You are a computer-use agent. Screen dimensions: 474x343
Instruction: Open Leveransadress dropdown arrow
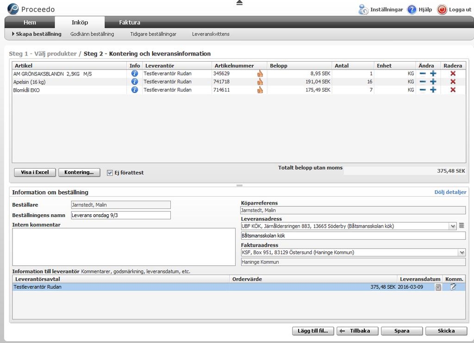coord(453,226)
